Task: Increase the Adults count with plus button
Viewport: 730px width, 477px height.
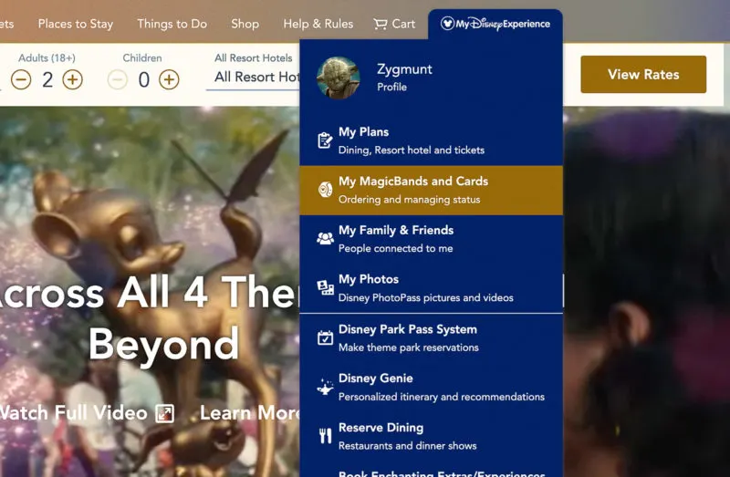Action: pos(73,79)
